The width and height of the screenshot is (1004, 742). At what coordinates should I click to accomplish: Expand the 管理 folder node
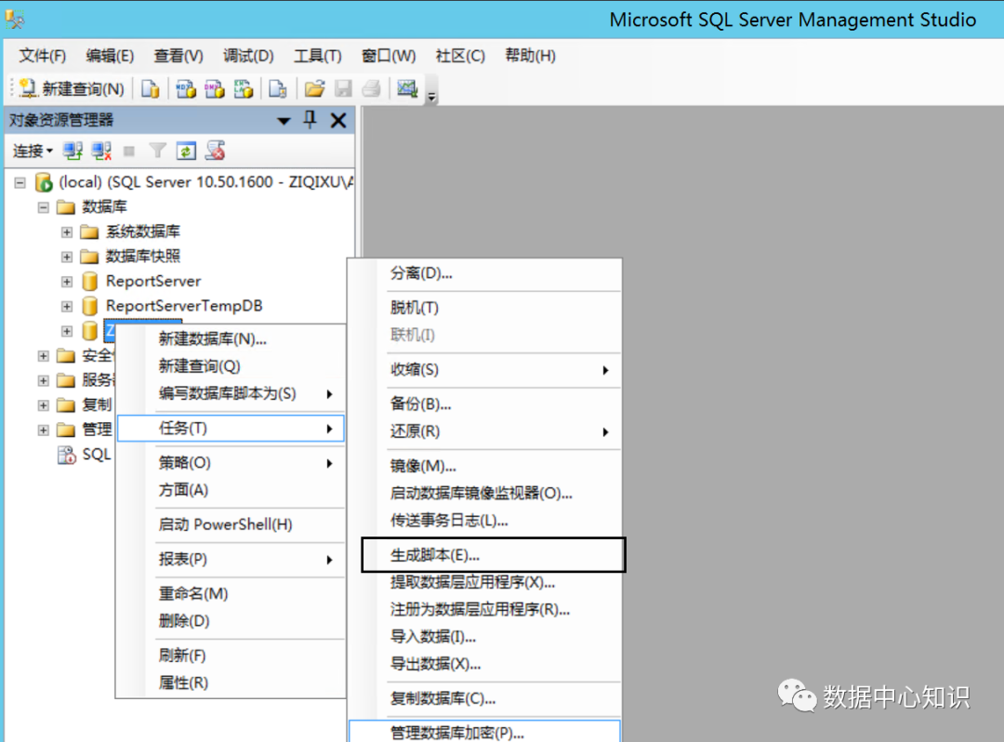pyautogui.click(x=43, y=430)
